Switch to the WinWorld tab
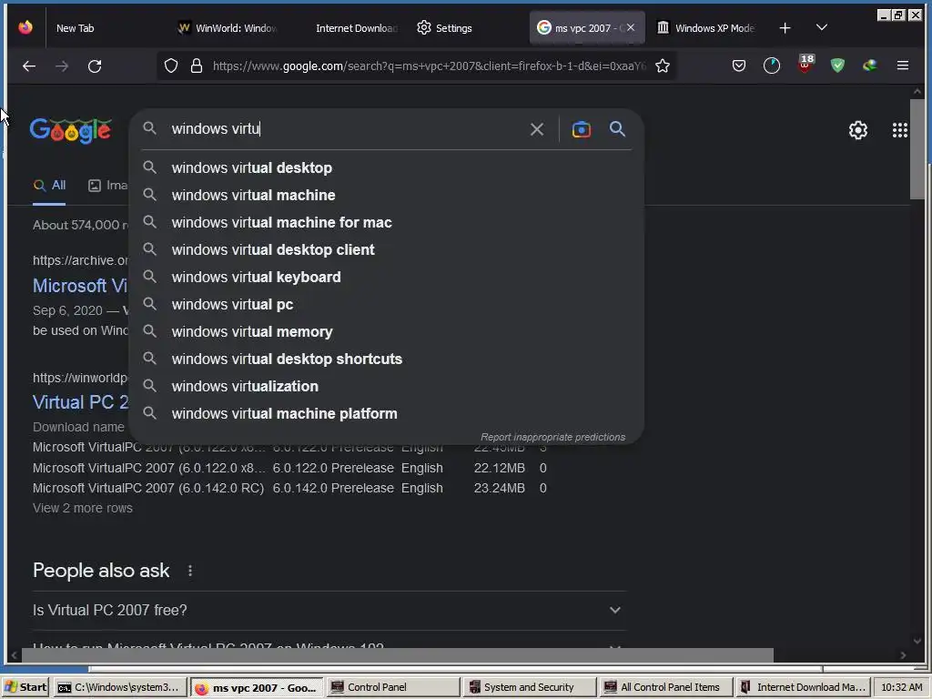932x699 pixels. [x=228, y=28]
